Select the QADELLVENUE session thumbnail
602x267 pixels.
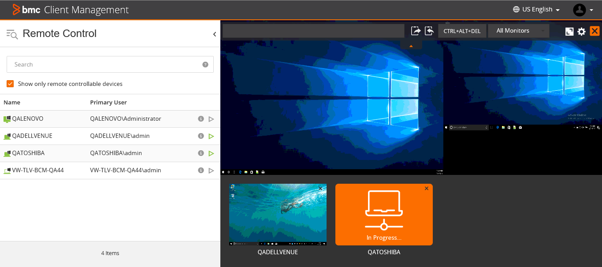(278, 215)
